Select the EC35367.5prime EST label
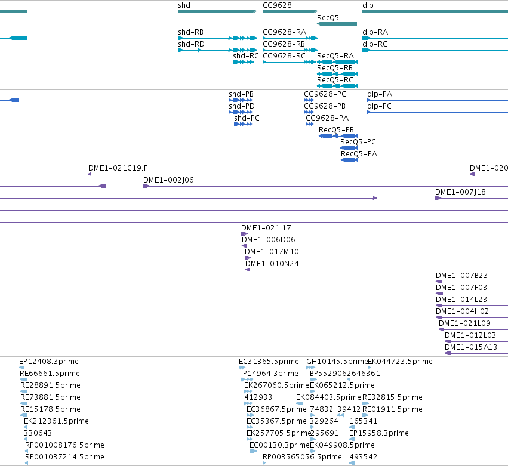This screenshot has height=466, width=508. (x=276, y=421)
